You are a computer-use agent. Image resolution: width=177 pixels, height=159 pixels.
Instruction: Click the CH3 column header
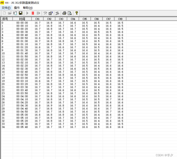pyautogui.click(x=61, y=19)
